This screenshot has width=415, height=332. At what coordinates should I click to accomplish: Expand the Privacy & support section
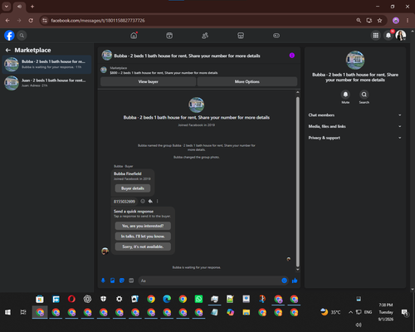[355, 138]
